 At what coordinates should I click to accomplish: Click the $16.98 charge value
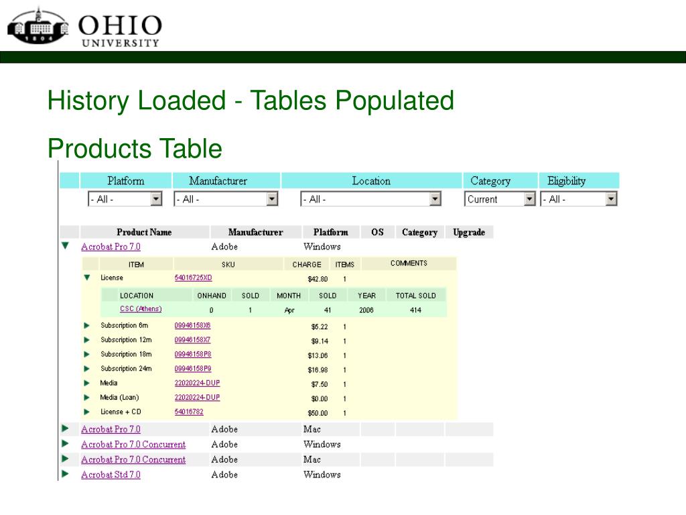[x=318, y=370]
